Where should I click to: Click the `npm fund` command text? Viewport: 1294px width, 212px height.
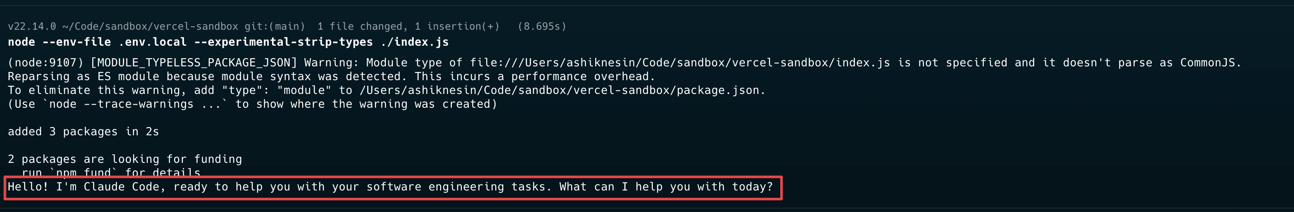83,173
